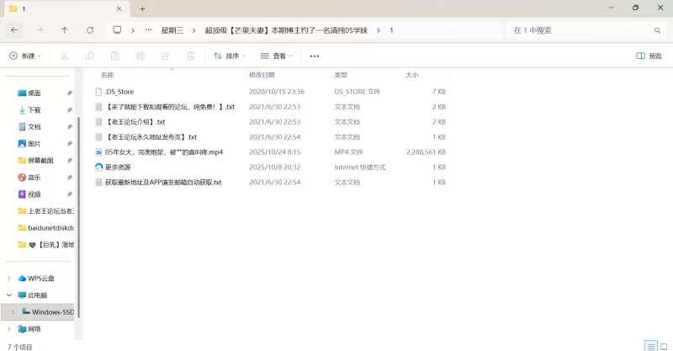Click the Rename icon in the toolbar

140,56
